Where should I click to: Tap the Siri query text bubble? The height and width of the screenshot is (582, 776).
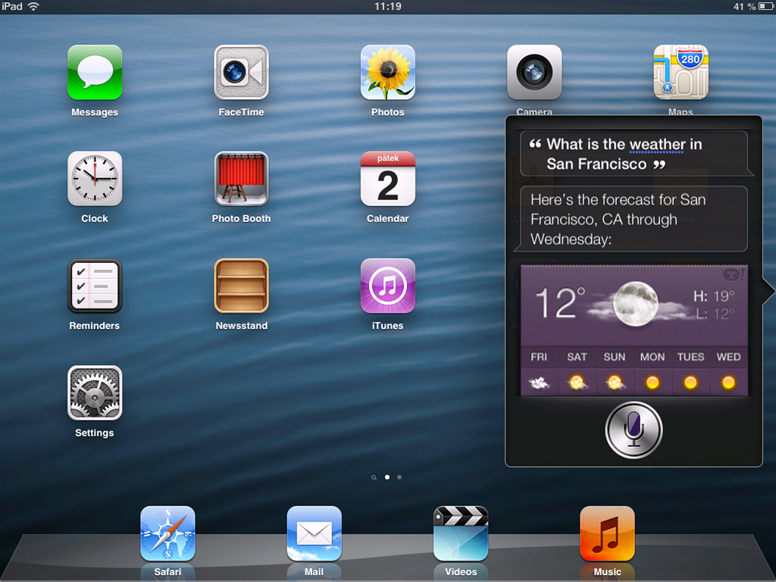click(x=634, y=154)
